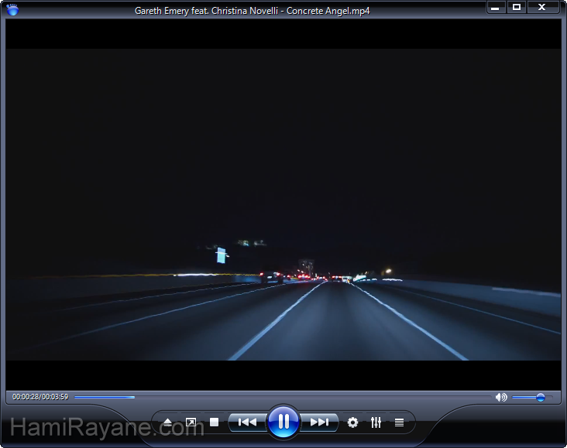567x448 pixels.
Task: Click the elapsed time display 00:00:28/00:03:59
Action: pos(40,397)
